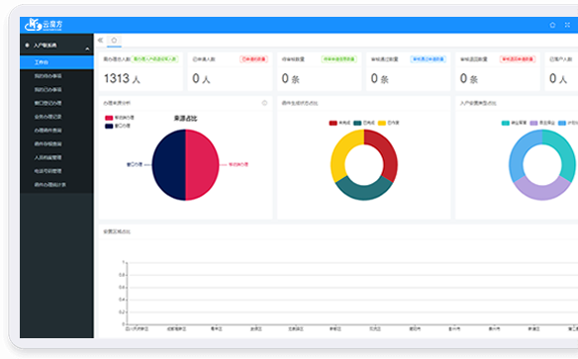Select the home icon tab
Viewport: 578px width, 359px height.
click(114, 41)
